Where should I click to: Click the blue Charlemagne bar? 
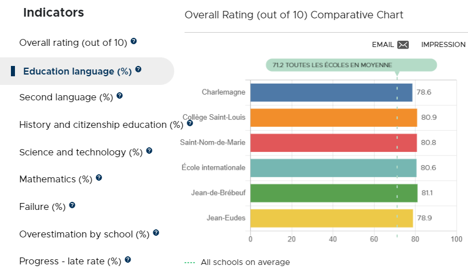pos(331,92)
